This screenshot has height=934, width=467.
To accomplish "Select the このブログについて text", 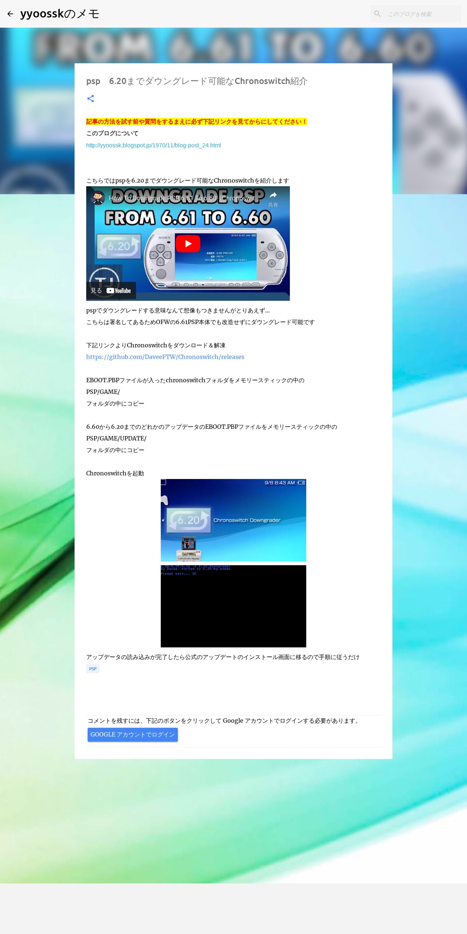I will [x=112, y=133].
